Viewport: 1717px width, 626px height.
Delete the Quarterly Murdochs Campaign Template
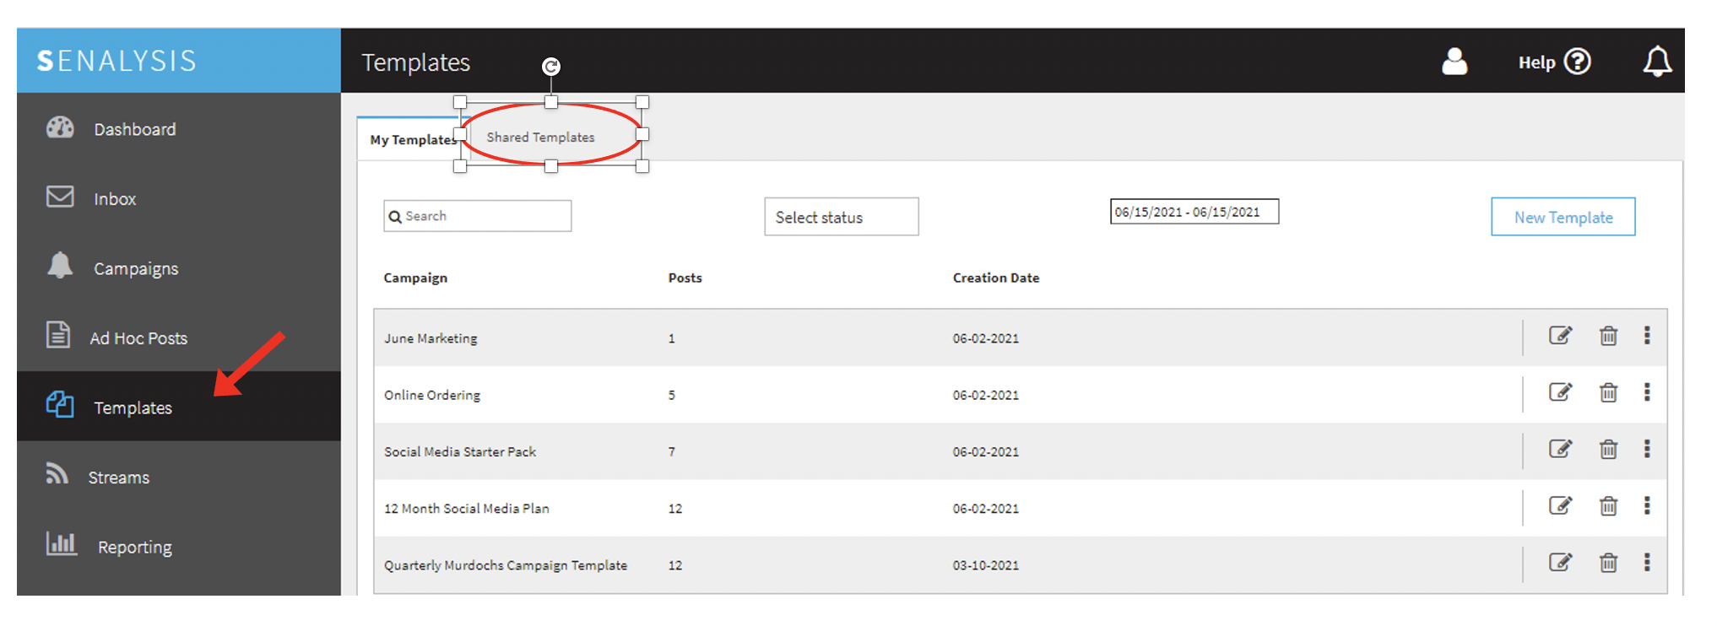1609,562
